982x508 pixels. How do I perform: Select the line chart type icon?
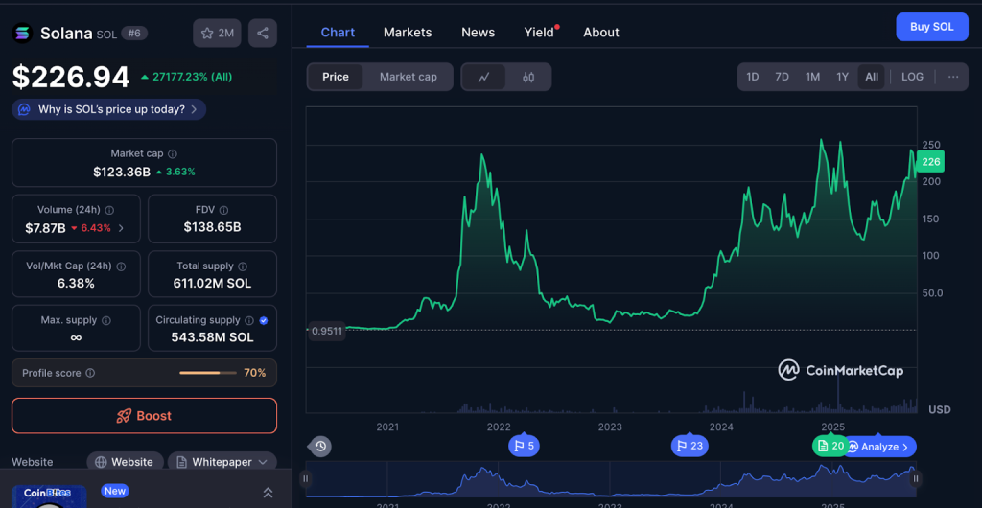484,77
